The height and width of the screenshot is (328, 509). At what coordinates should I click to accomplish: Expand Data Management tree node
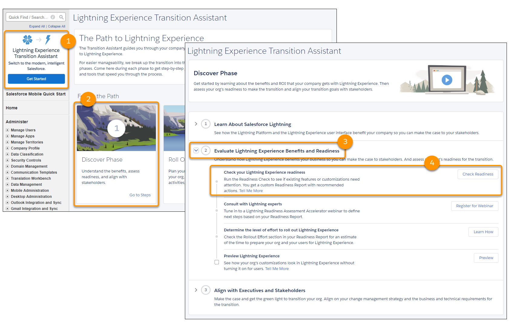[8, 185]
